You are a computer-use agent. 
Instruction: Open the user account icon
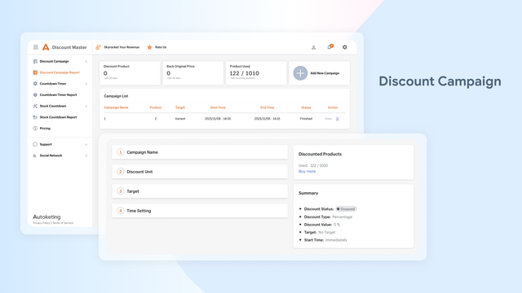313,47
